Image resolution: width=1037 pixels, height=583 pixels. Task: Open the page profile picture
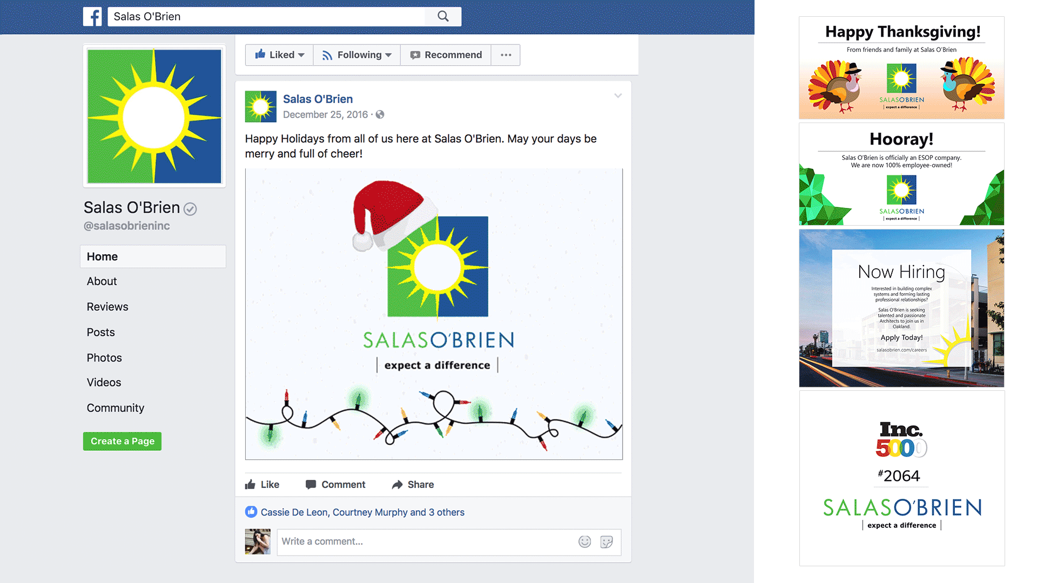[154, 116]
